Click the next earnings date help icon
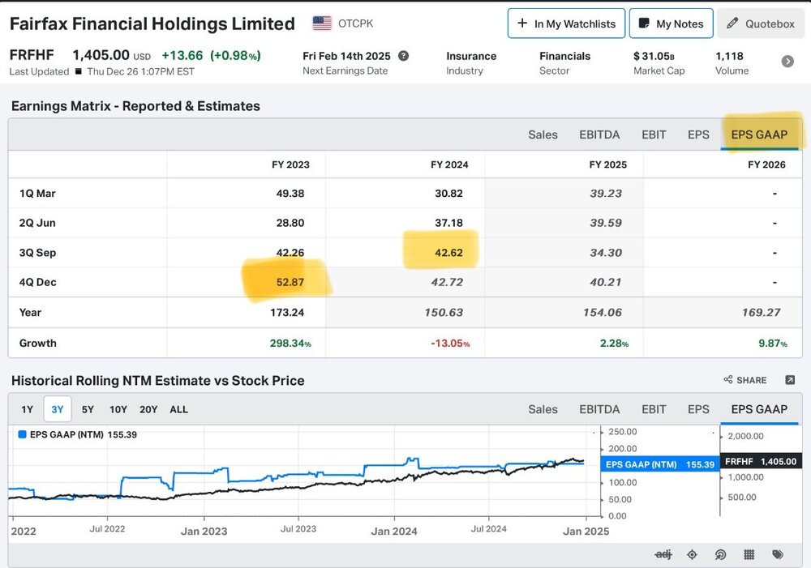The width and height of the screenshot is (811, 568). click(403, 56)
